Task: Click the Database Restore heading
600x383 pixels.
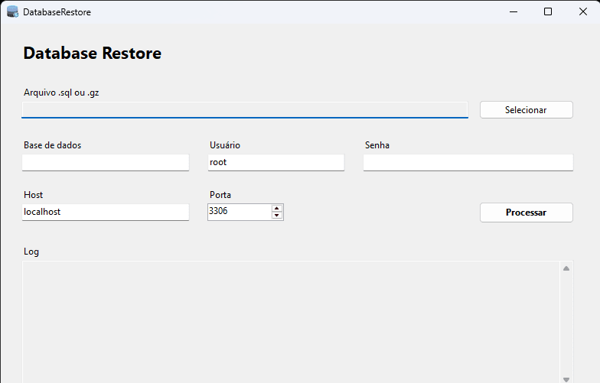Action: tap(92, 54)
